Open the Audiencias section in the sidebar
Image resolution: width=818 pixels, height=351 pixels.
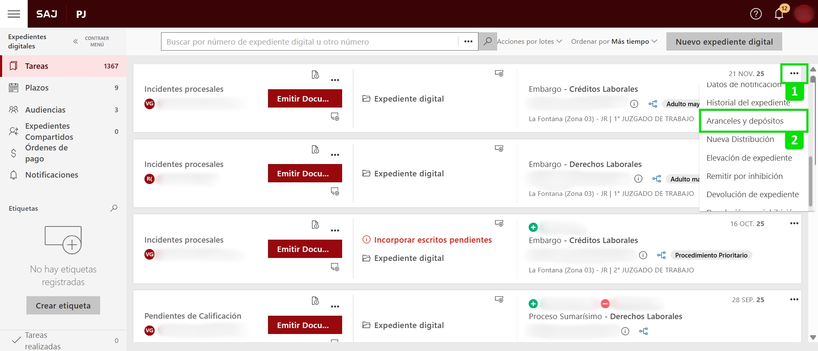[x=45, y=110]
